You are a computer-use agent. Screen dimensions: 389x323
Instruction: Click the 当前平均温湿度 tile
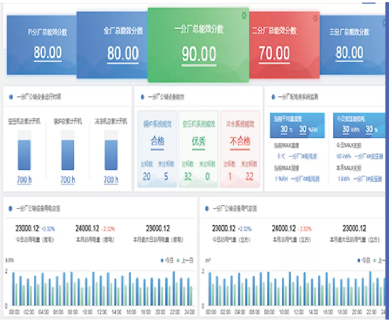coord(297,125)
